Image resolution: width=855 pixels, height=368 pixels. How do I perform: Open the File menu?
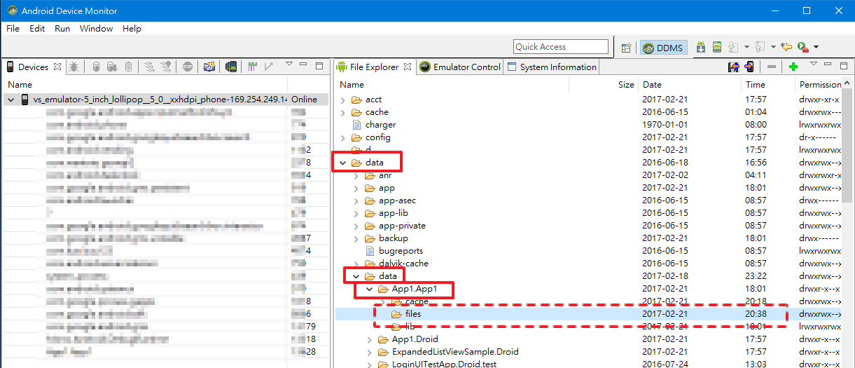click(13, 29)
